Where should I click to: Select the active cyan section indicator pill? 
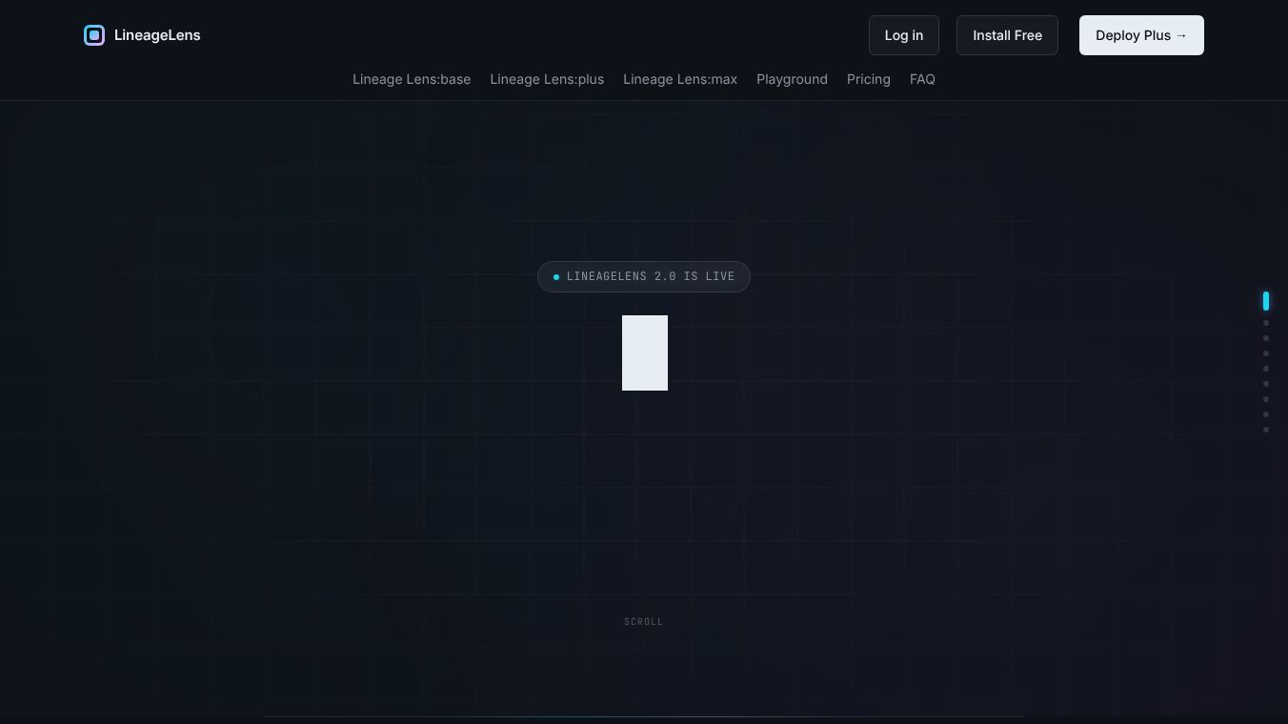[x=1266, y=301]
